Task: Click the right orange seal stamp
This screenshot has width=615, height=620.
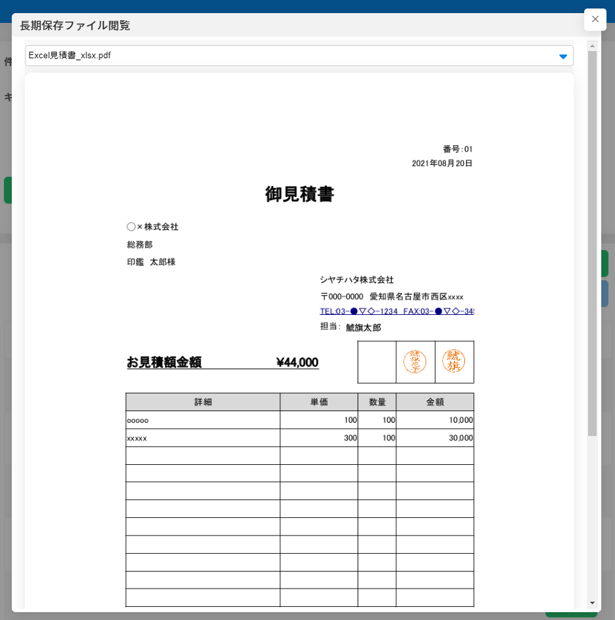Action: [453, 361]
